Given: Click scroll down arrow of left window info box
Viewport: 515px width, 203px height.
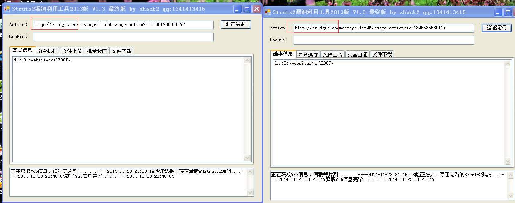Looking at the screenshot, I should coord(248,158).
